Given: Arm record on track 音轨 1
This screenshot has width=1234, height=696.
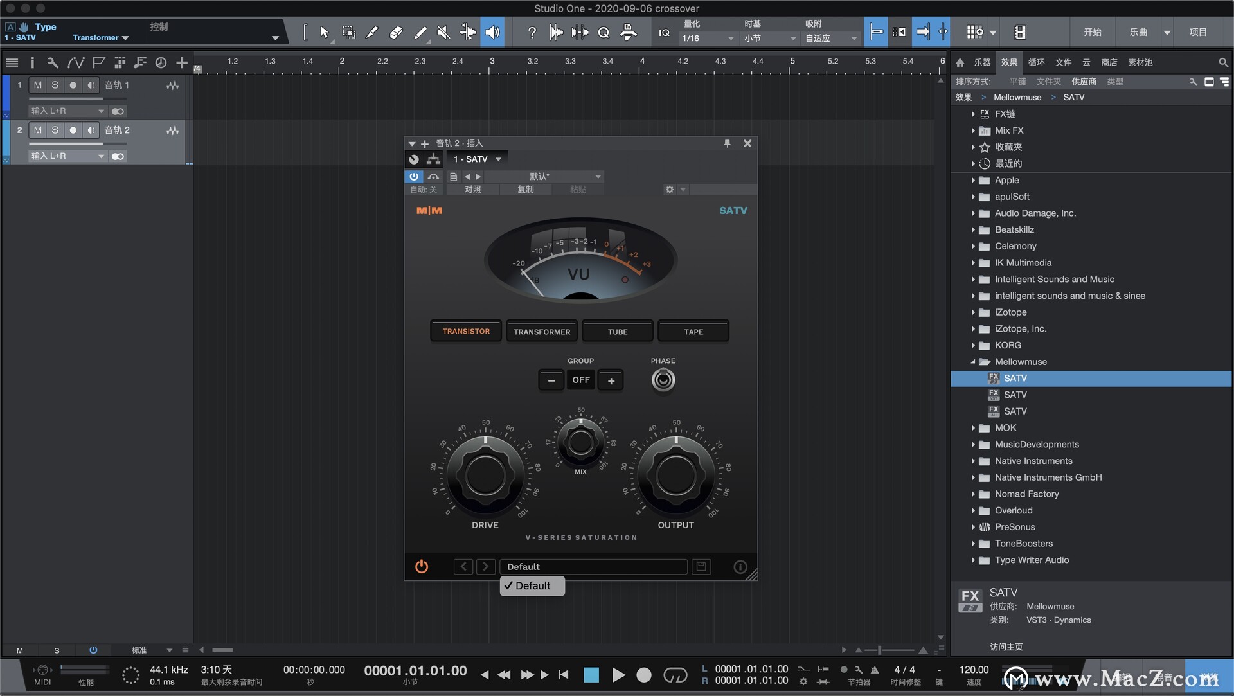Looking at the screenshot, I should tap(73, 85).
